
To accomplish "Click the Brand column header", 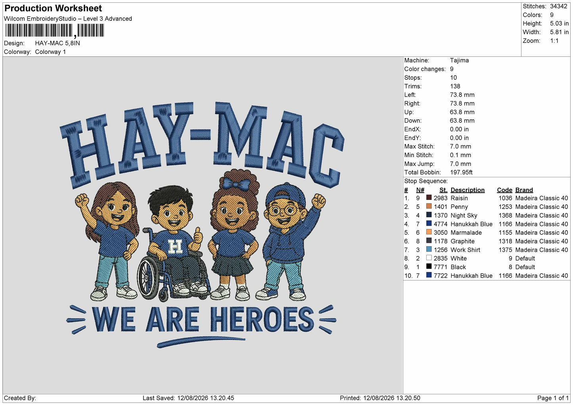I will tap(524, 190).
